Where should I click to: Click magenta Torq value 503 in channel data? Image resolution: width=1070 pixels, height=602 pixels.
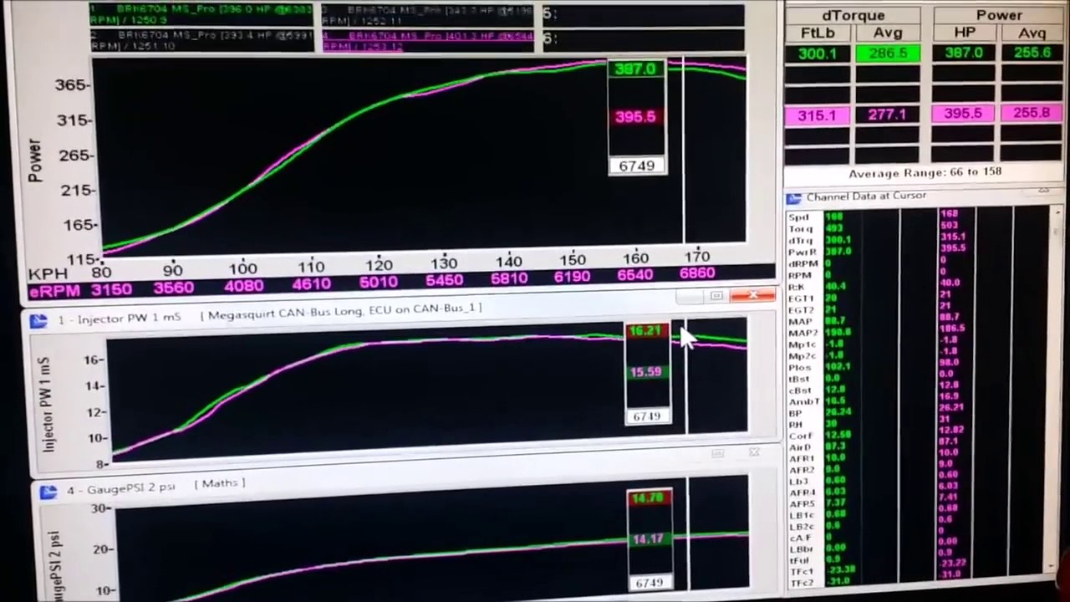tap(949, 226)
